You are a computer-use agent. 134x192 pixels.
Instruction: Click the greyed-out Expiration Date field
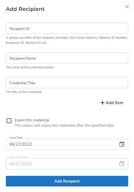pyautogui.click(x=67, y=164)
